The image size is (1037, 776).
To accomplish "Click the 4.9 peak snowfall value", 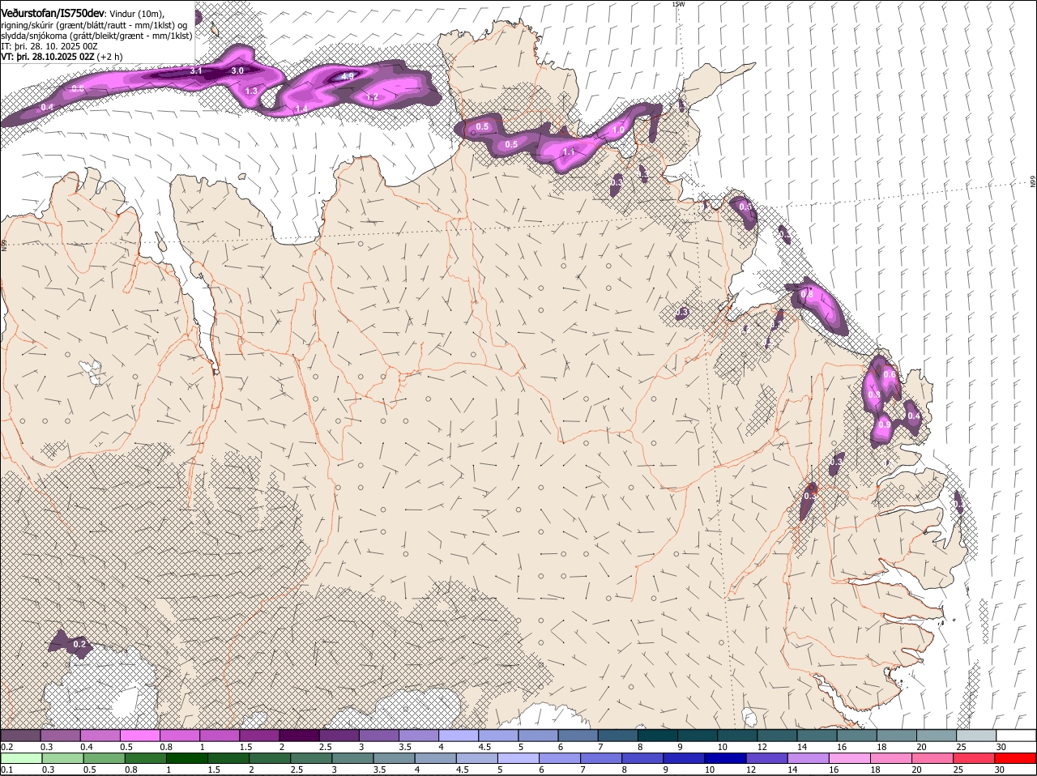I will click(x=348, y=76).
